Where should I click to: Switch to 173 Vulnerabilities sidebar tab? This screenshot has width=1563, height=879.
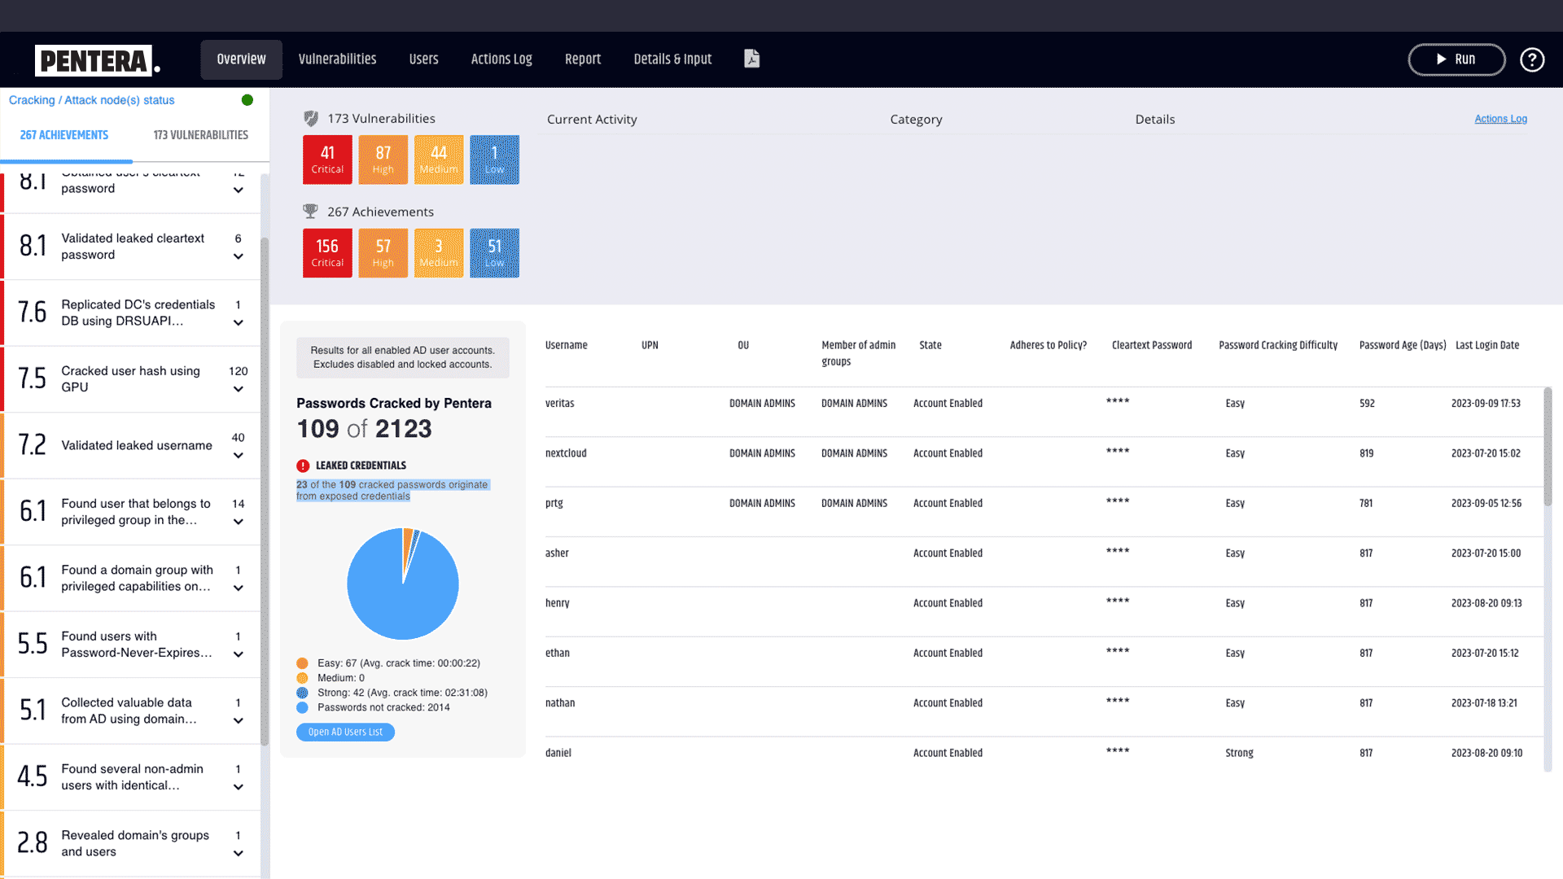click(200, 135)
